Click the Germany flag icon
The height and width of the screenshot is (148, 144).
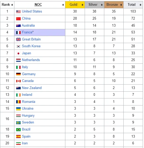point(18,74)
